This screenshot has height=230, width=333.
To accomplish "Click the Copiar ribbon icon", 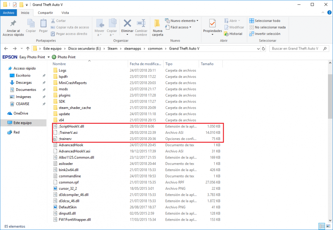I will click(31, 23).
